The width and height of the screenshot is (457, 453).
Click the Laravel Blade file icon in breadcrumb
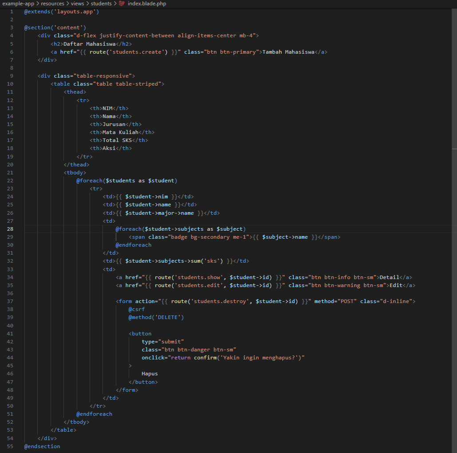click(x=122, y=4)
